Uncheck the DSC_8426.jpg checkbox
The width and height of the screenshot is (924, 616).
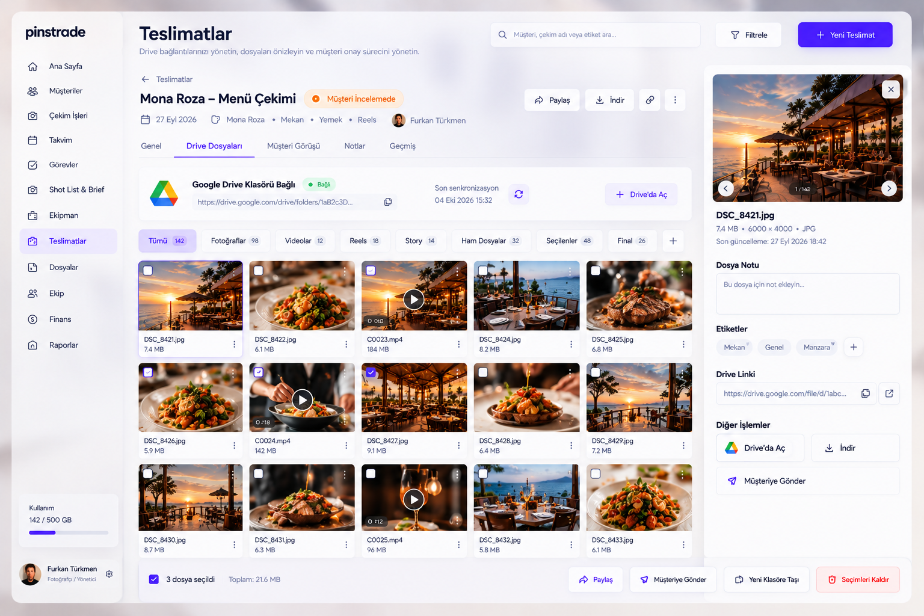(148, 372)
